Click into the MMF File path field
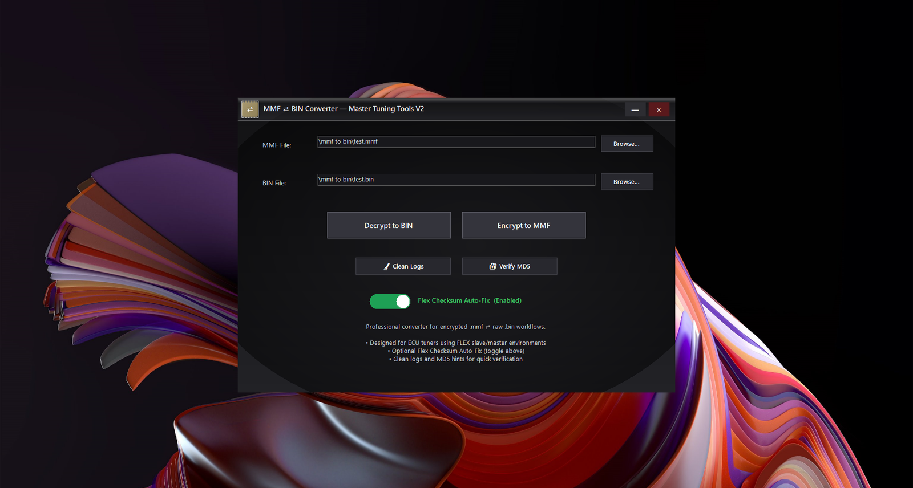This screenshot has width=913, height=488. (456, 142)
